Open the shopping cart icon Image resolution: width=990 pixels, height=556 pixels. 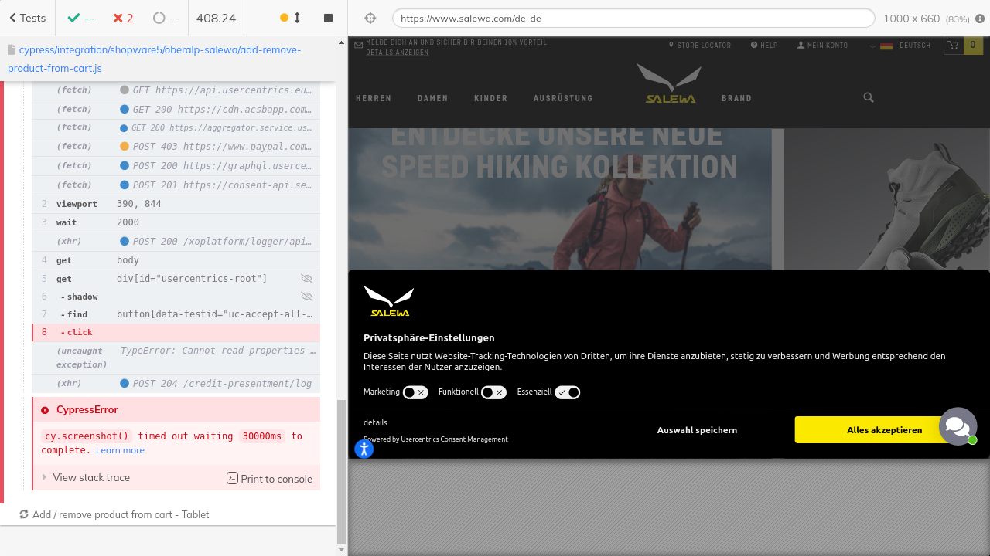pos(953,46)
